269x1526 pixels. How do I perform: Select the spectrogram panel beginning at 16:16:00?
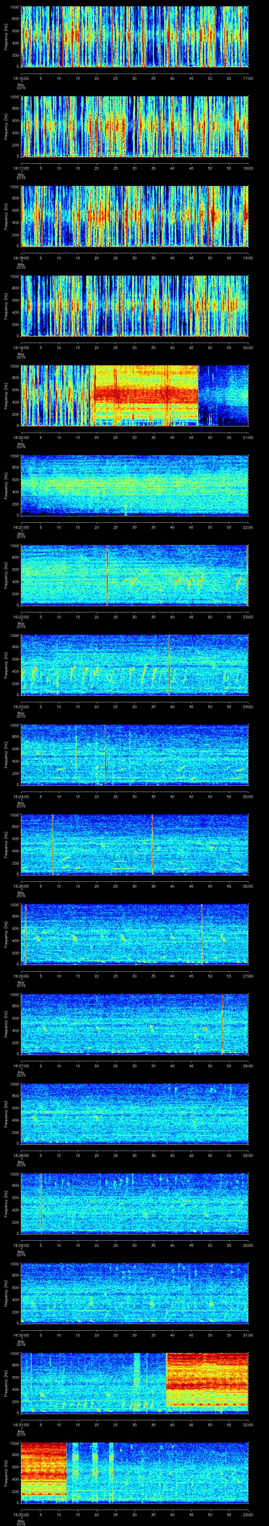coord(135,37)
